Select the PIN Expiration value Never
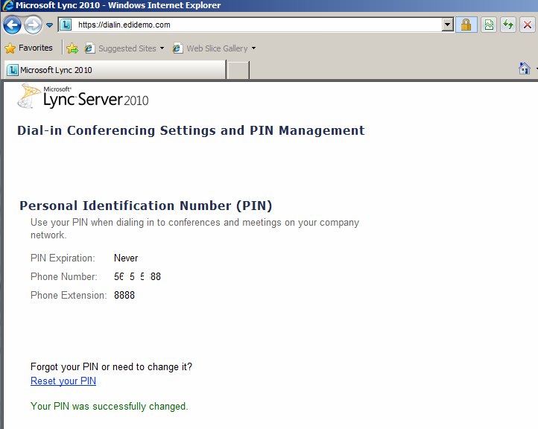 pyautogui.click(x=126, y=258)
